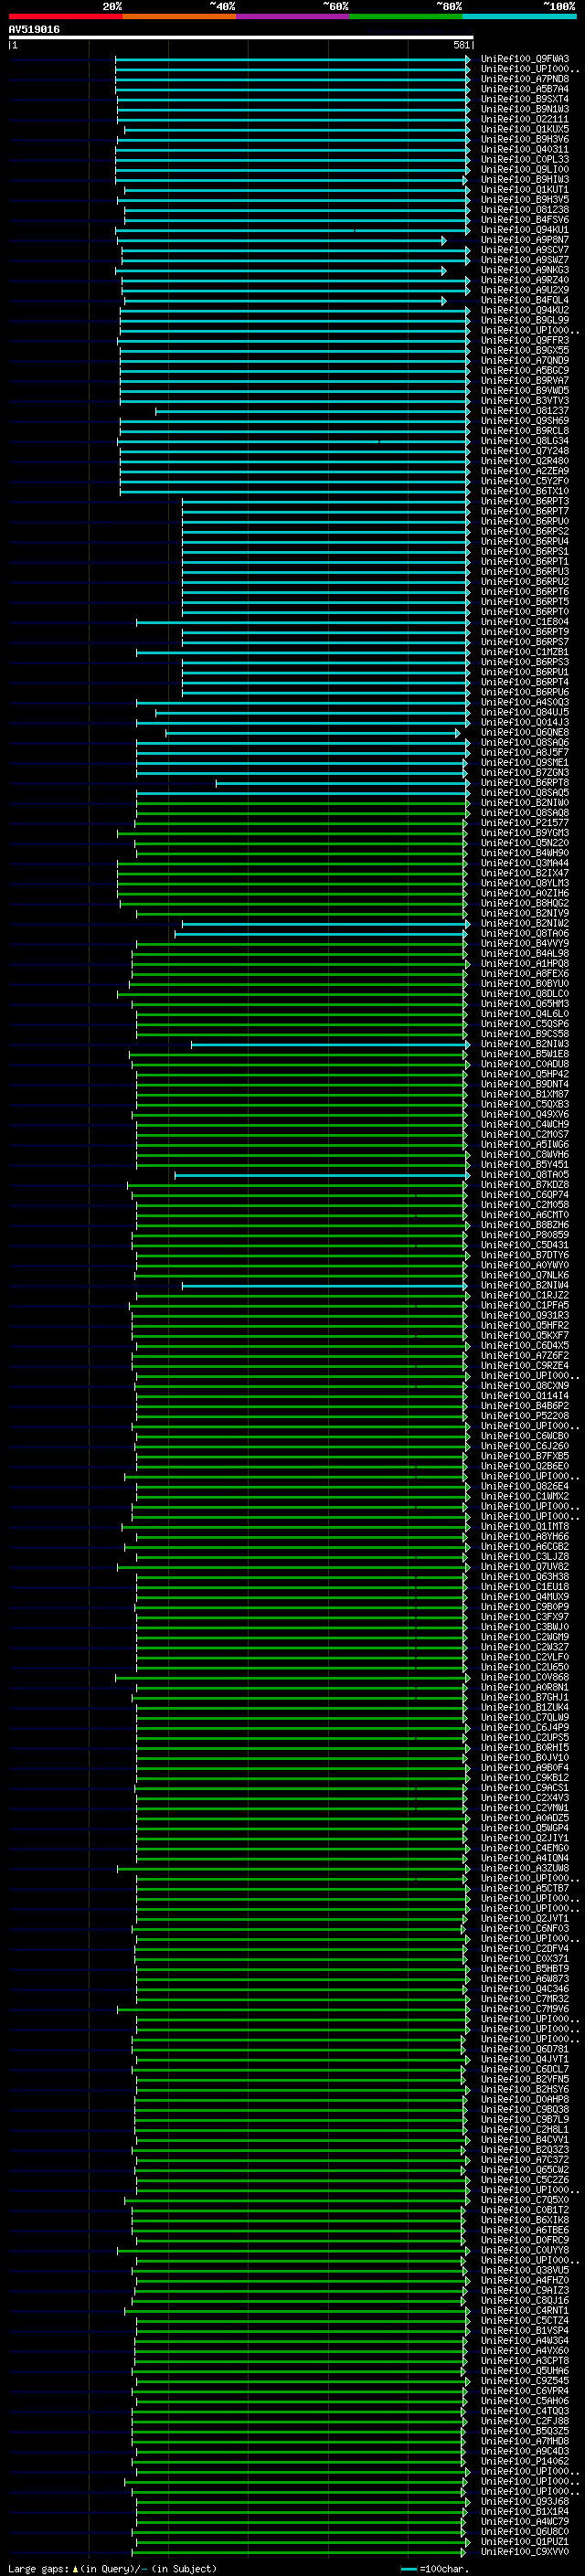Click hit label UniRef100_O81238
The width and height of the screenshot is (585, 2576).
coord(525,210)
